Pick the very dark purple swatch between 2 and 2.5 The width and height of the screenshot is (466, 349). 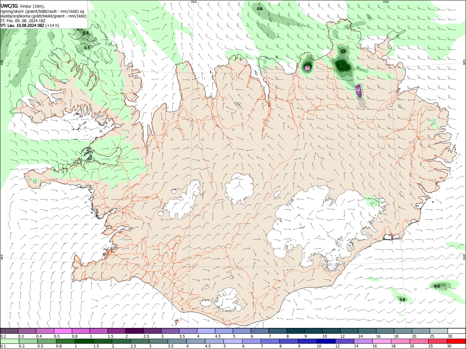[134, 331]
